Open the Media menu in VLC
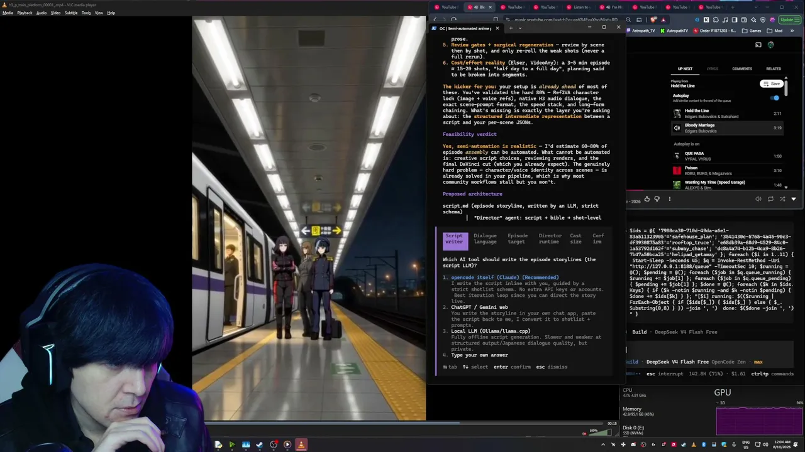The image size is (805, 452). [x=8, y=13]
